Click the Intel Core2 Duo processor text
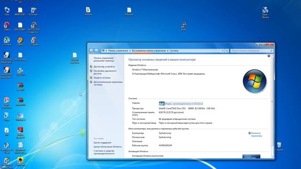 pyautogui.click(x=187, y=108)
